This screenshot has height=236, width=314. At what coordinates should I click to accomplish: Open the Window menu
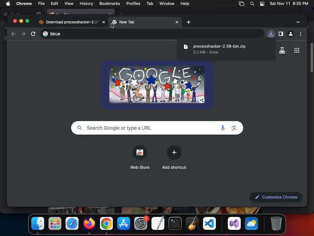[167, 4]
